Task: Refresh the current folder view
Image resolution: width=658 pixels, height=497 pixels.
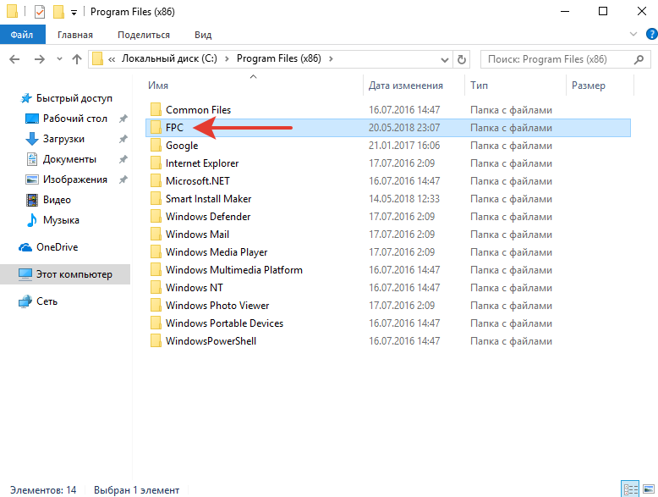Action: (462, 59)
